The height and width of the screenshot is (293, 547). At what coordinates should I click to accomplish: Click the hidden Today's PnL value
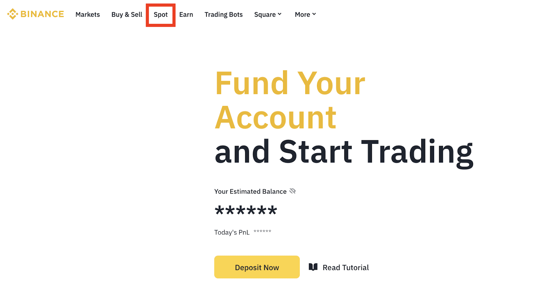pos(263,231)
